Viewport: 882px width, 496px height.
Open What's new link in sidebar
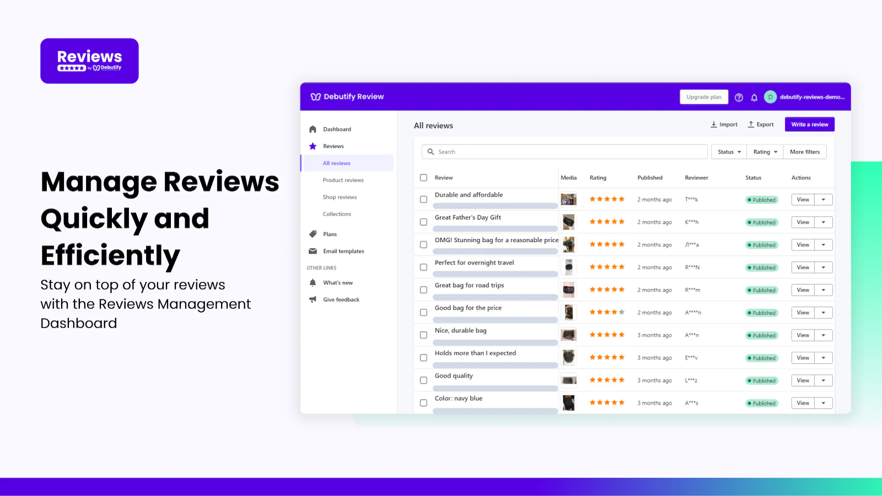click(338, 283)
